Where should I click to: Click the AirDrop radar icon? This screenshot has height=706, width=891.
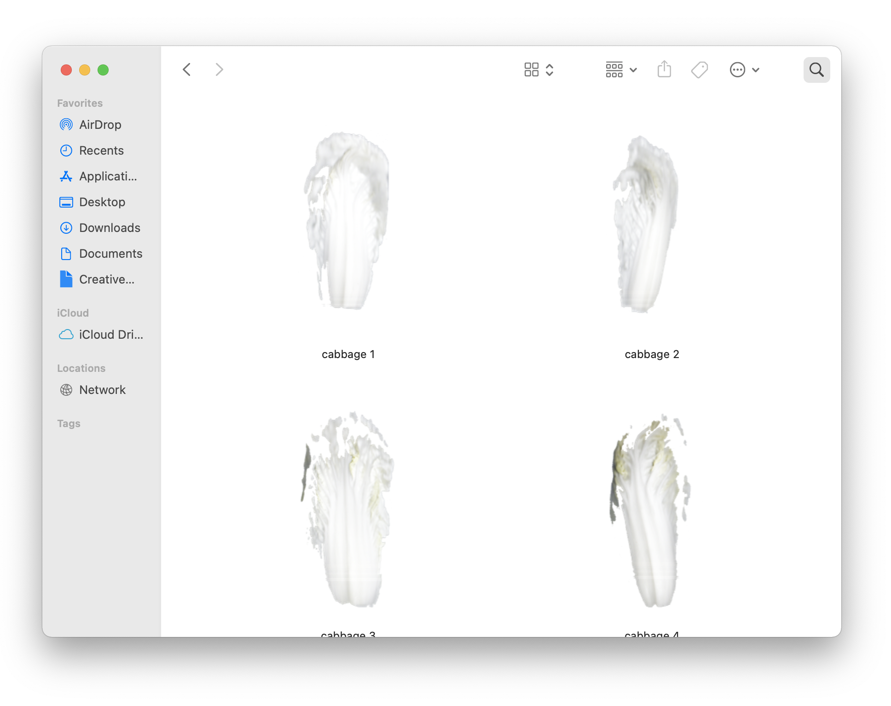[66, 125]
